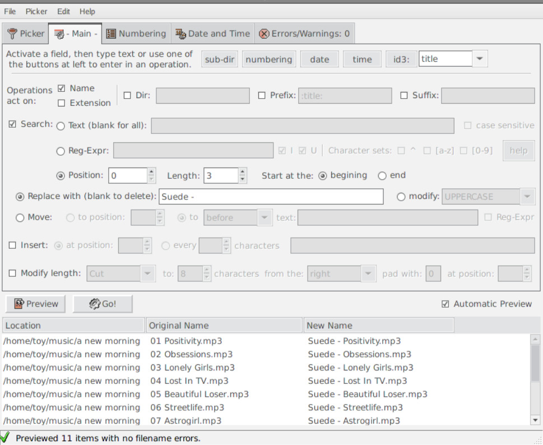Click the Original Name column header
Image resolution: width=543 pixels, height=445 pixels.
[224, 326]
